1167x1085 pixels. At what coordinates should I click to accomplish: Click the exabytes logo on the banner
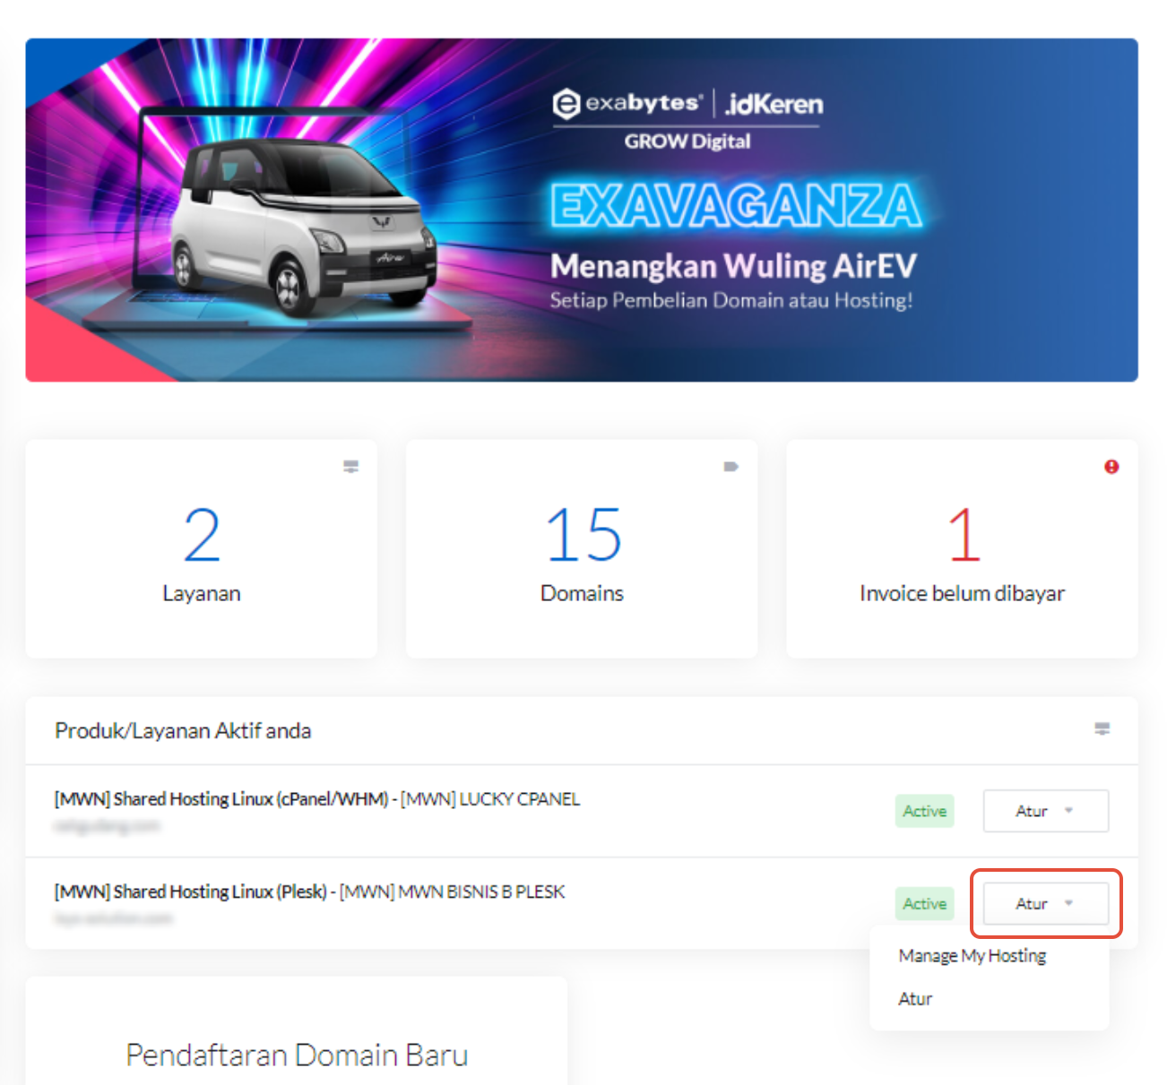[627, 104]
